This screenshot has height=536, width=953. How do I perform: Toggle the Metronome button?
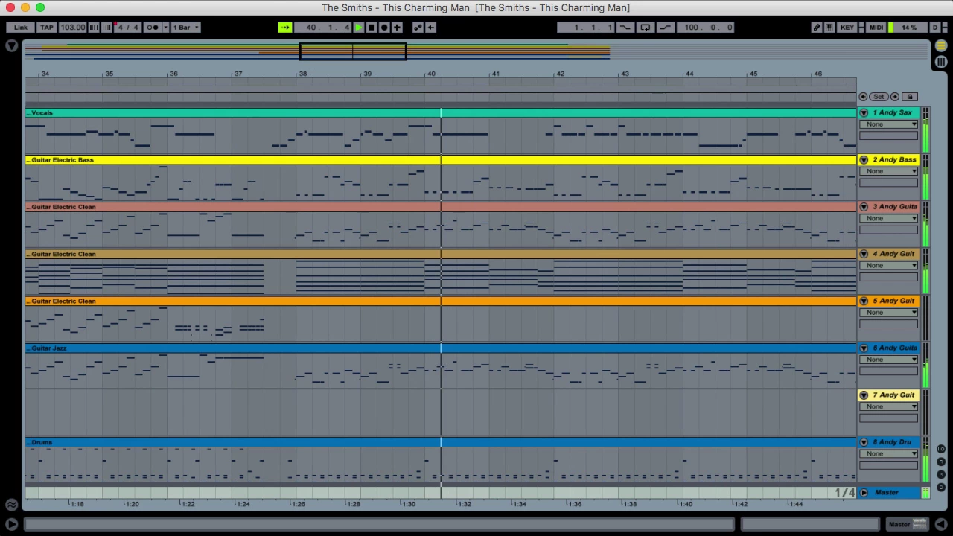point(153,28)
